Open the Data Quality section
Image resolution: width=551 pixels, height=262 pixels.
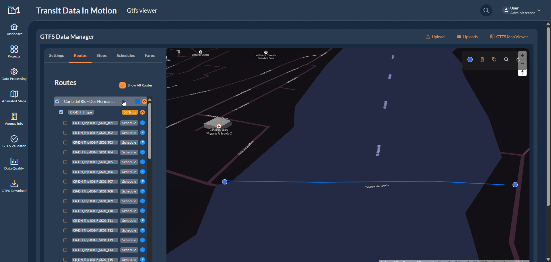pos(14,164)
